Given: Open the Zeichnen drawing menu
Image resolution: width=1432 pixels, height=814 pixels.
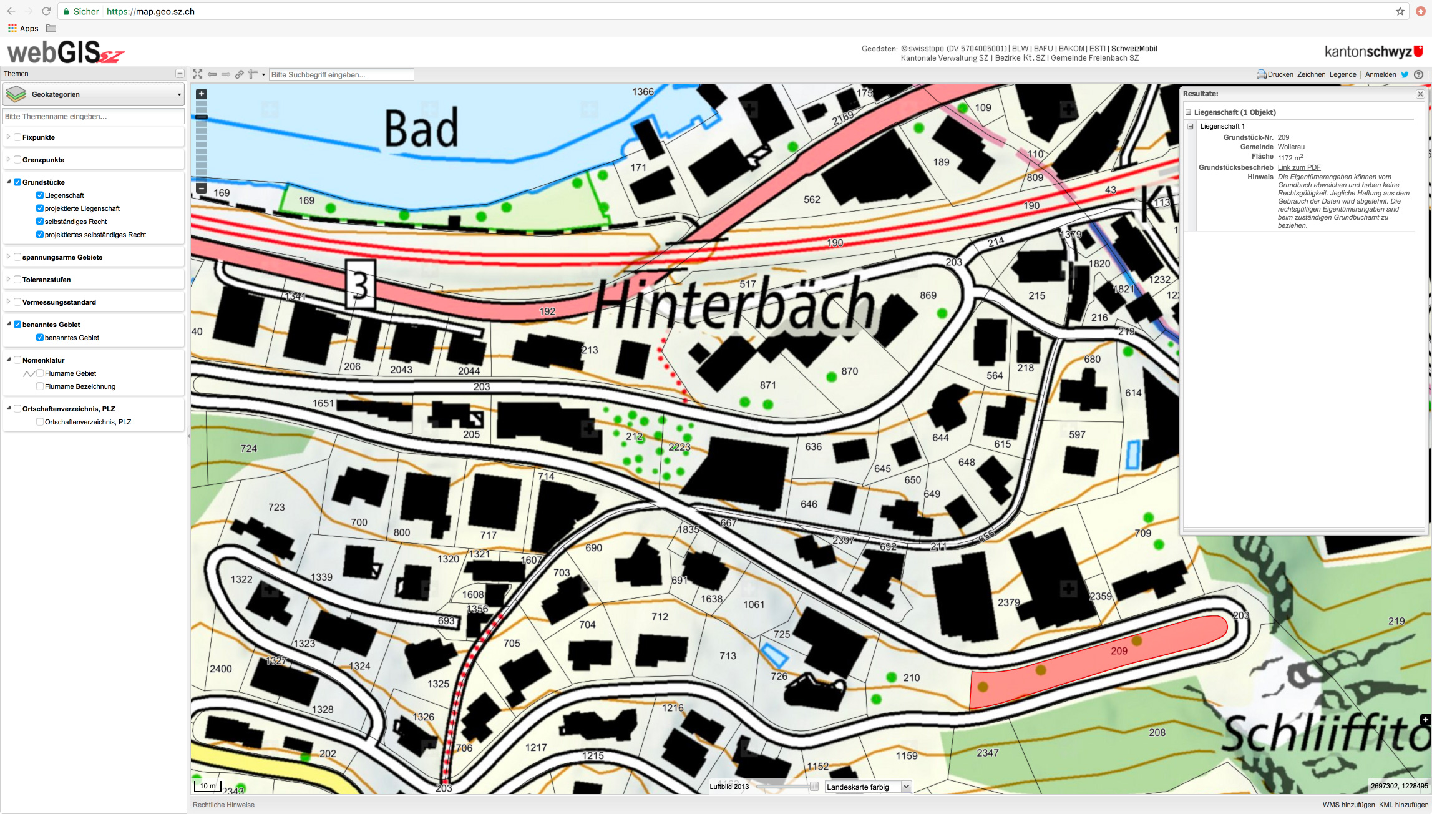Looking at the screenshot, I should (x=1311, y=74).
